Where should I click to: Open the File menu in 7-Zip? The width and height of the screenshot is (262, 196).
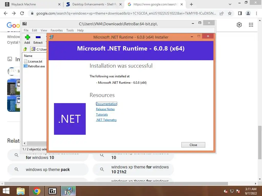coord(26,30)
